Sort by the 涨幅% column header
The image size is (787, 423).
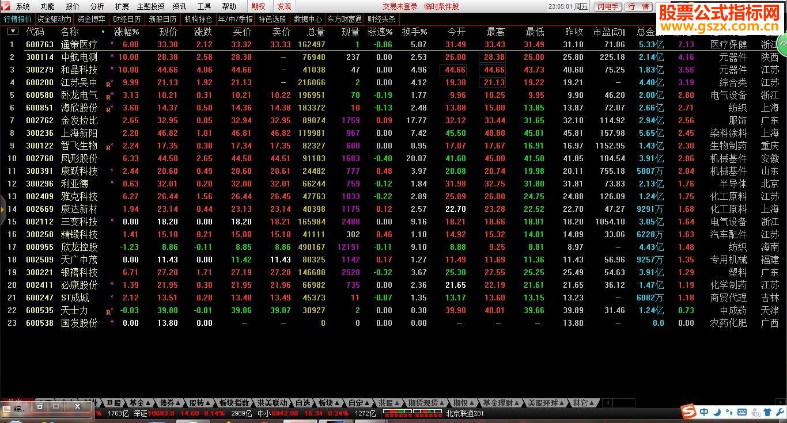[x=126, y=32]
